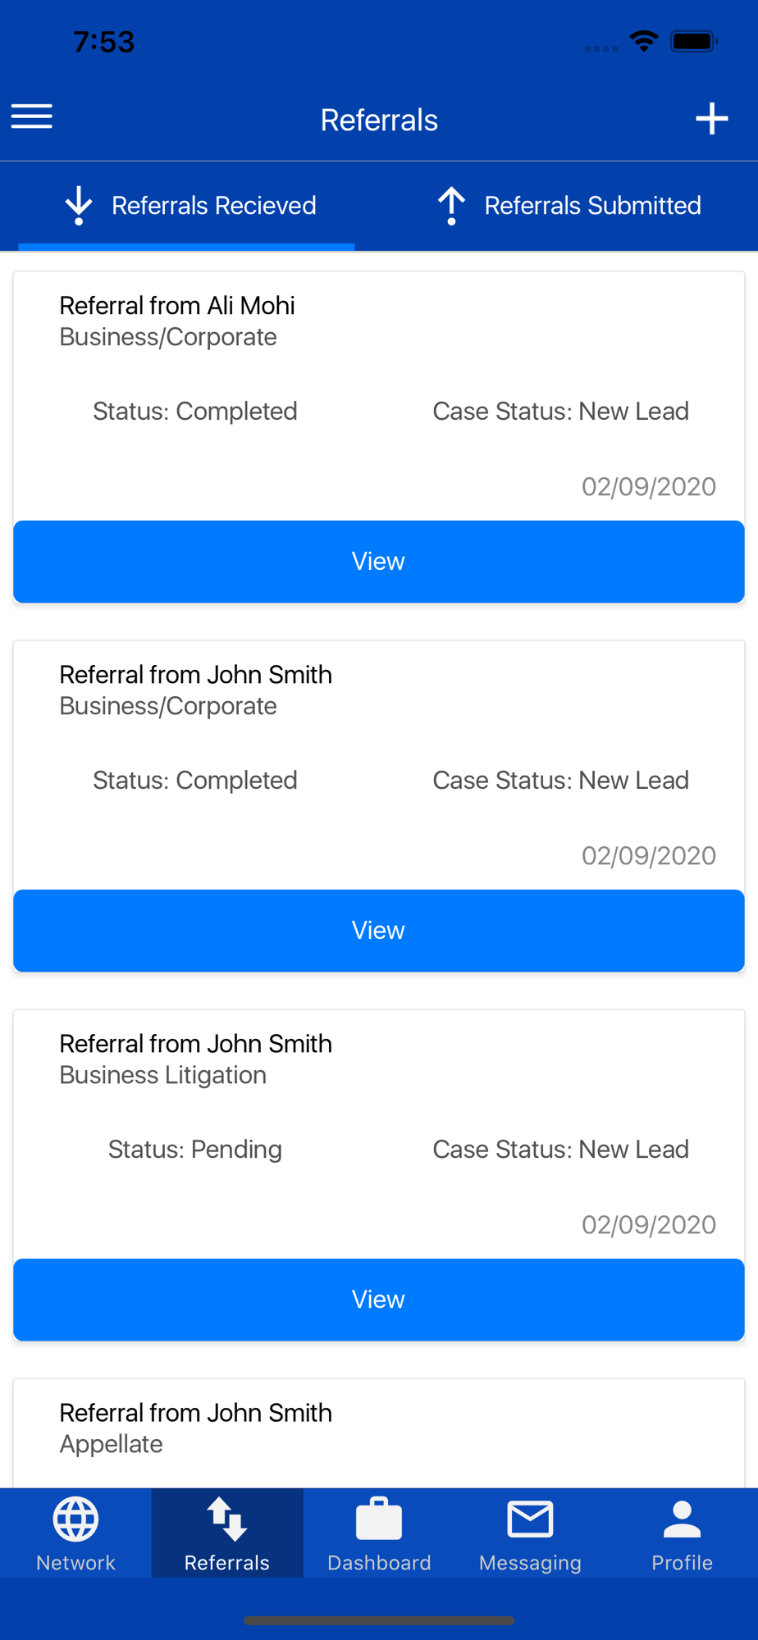The height and width of the screenshot is (1640, 758).
Task: View the referral from Ali Mohi
Action: (x=379, y=562)
